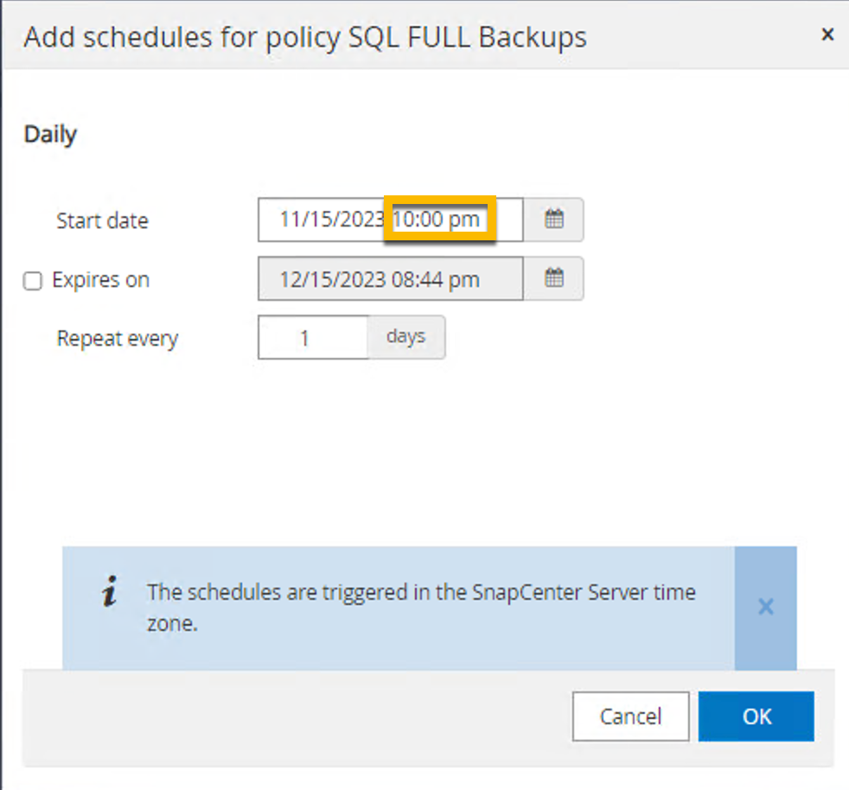The height and width of the screenshot is (790, 849).
Task: Click the Expires on date field
Action: [390, 279]
